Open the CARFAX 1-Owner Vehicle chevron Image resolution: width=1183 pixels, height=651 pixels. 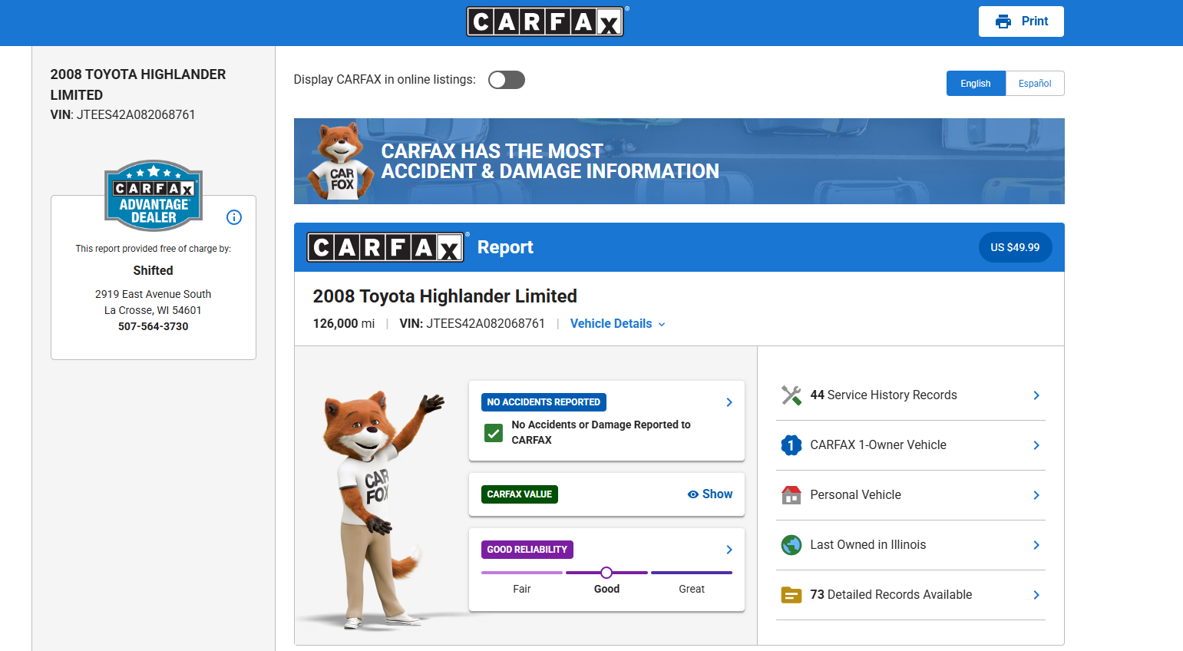[1036, 445]
